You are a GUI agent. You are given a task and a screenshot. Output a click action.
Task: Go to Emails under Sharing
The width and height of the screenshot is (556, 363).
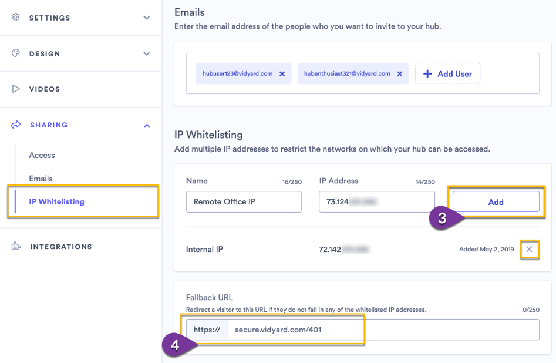click(x=41, y=179)
